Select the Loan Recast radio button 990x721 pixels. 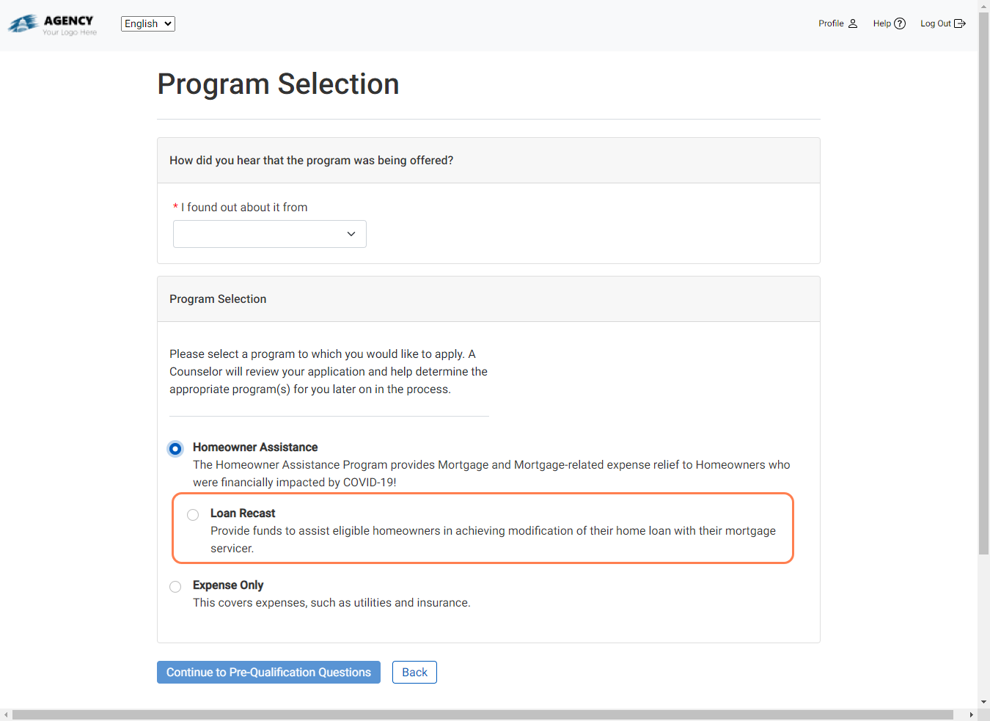tap(193, 514)
